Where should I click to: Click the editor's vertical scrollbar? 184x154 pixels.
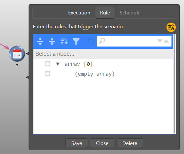click(174, 84)
